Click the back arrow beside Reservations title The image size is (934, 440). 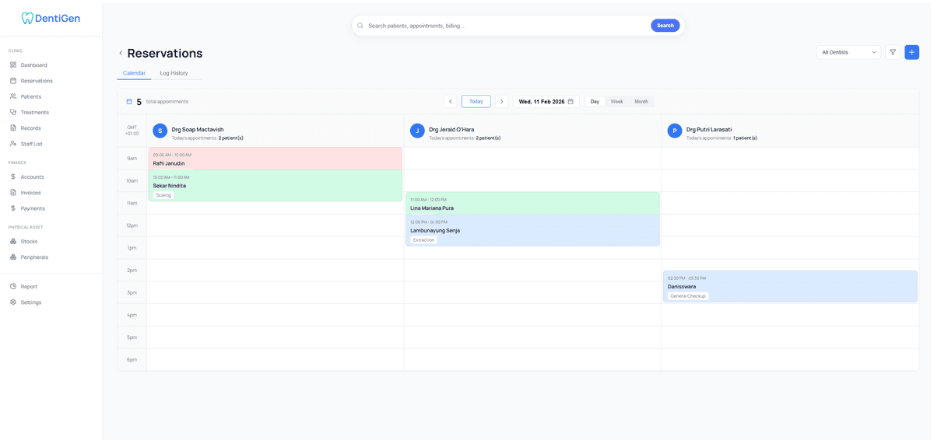tap(121, 53)
